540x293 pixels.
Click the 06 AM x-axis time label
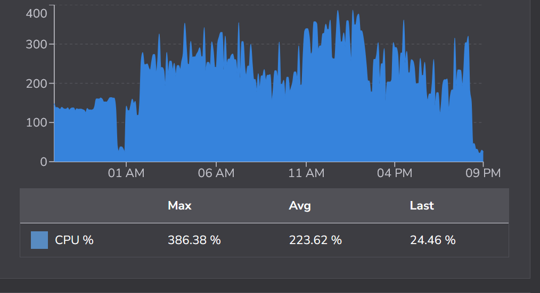click(216, 173)
